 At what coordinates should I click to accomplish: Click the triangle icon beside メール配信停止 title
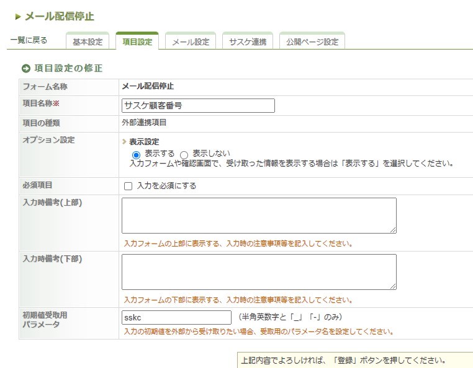coord(18,17)
